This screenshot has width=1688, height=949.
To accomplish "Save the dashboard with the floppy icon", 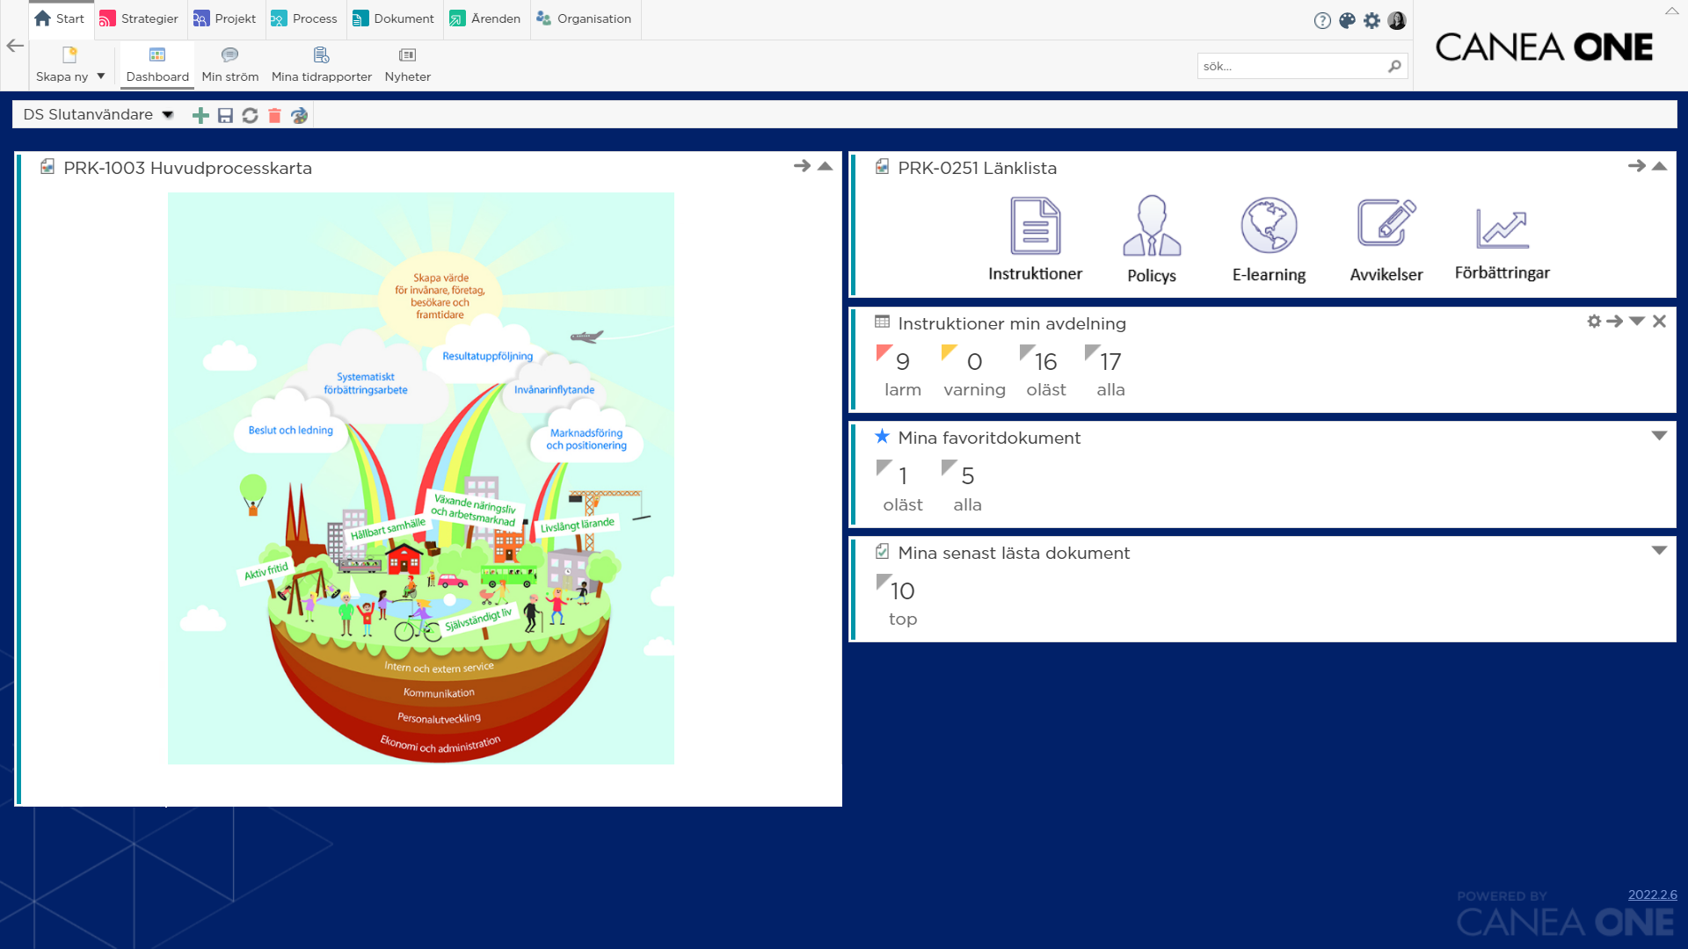I will (225, 116).
